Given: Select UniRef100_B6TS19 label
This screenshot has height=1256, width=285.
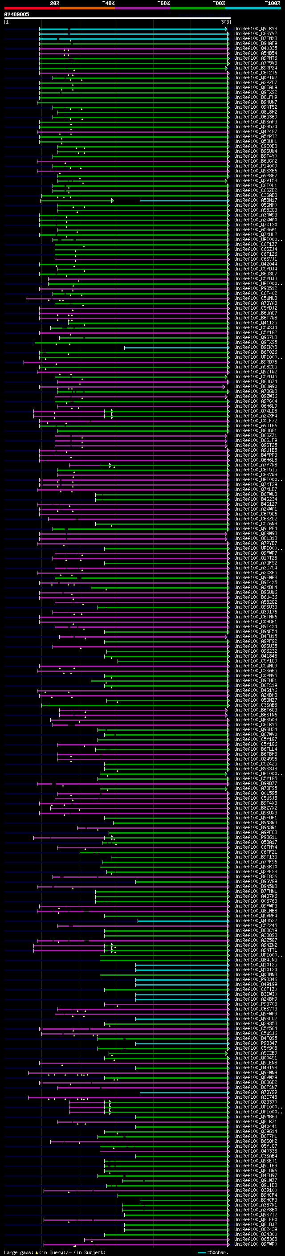Looking at the screenshot, I should click(x=256, y=685).
